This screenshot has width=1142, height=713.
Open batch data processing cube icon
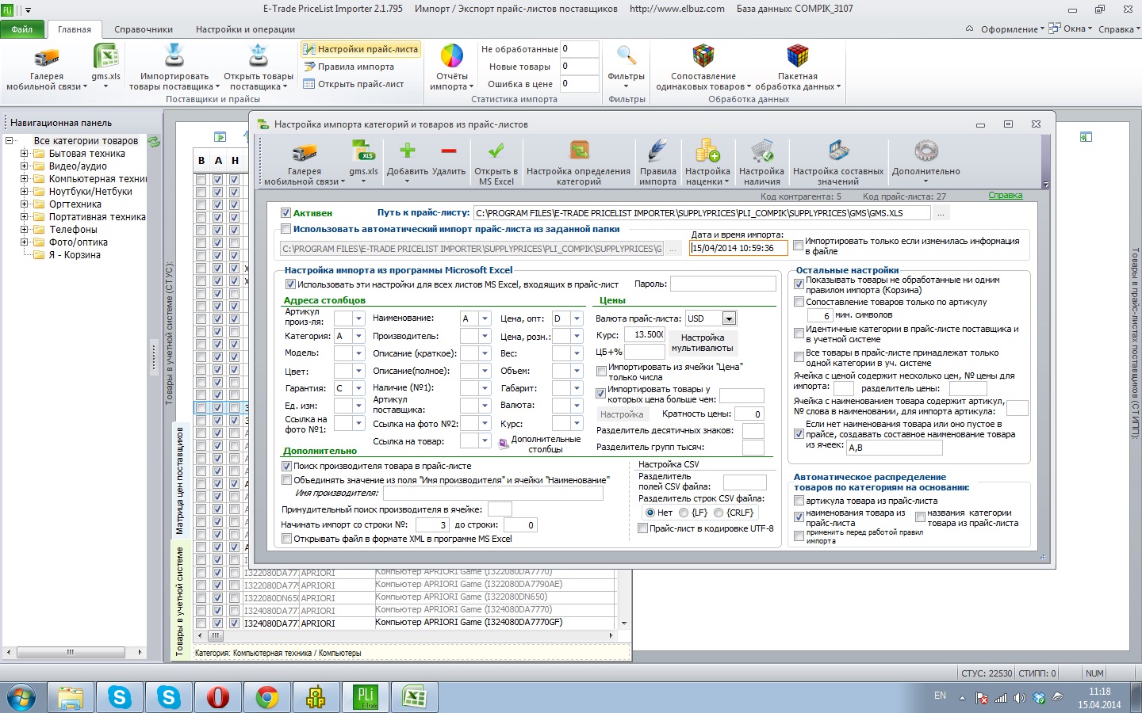(797, 56)
